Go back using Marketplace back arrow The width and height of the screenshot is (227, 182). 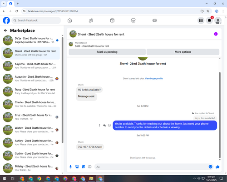click(x=5, y=30)
